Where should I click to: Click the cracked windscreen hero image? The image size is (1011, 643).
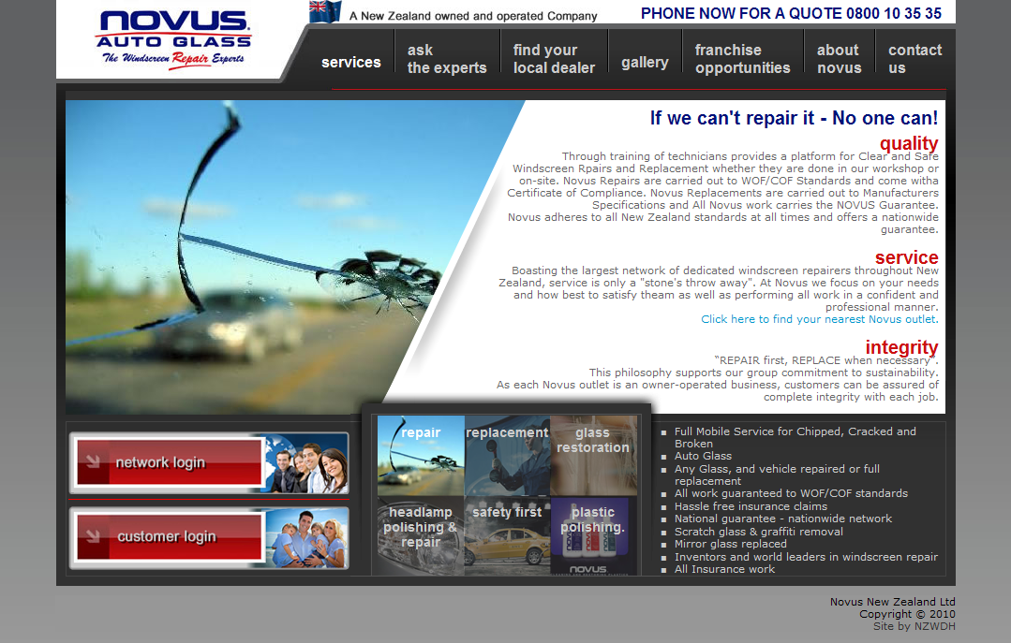[x=258, y=256]
